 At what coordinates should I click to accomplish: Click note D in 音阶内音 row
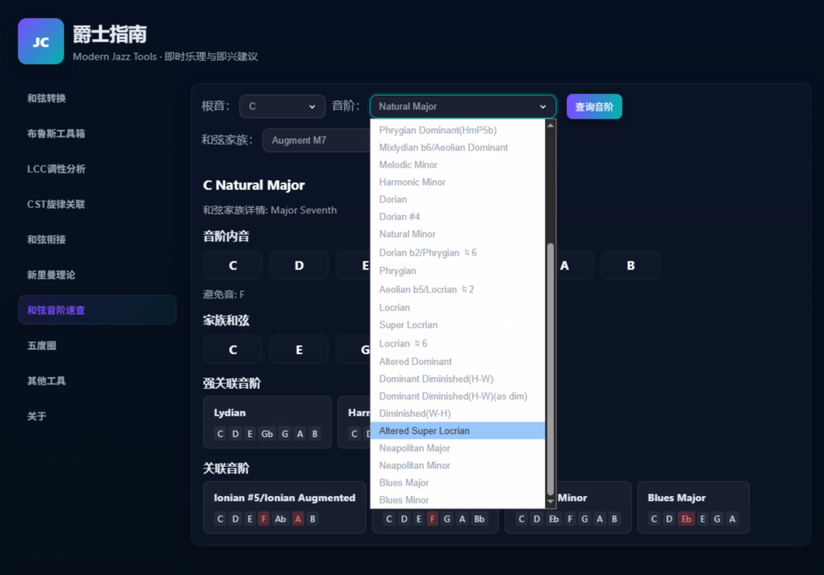point(299,265)
